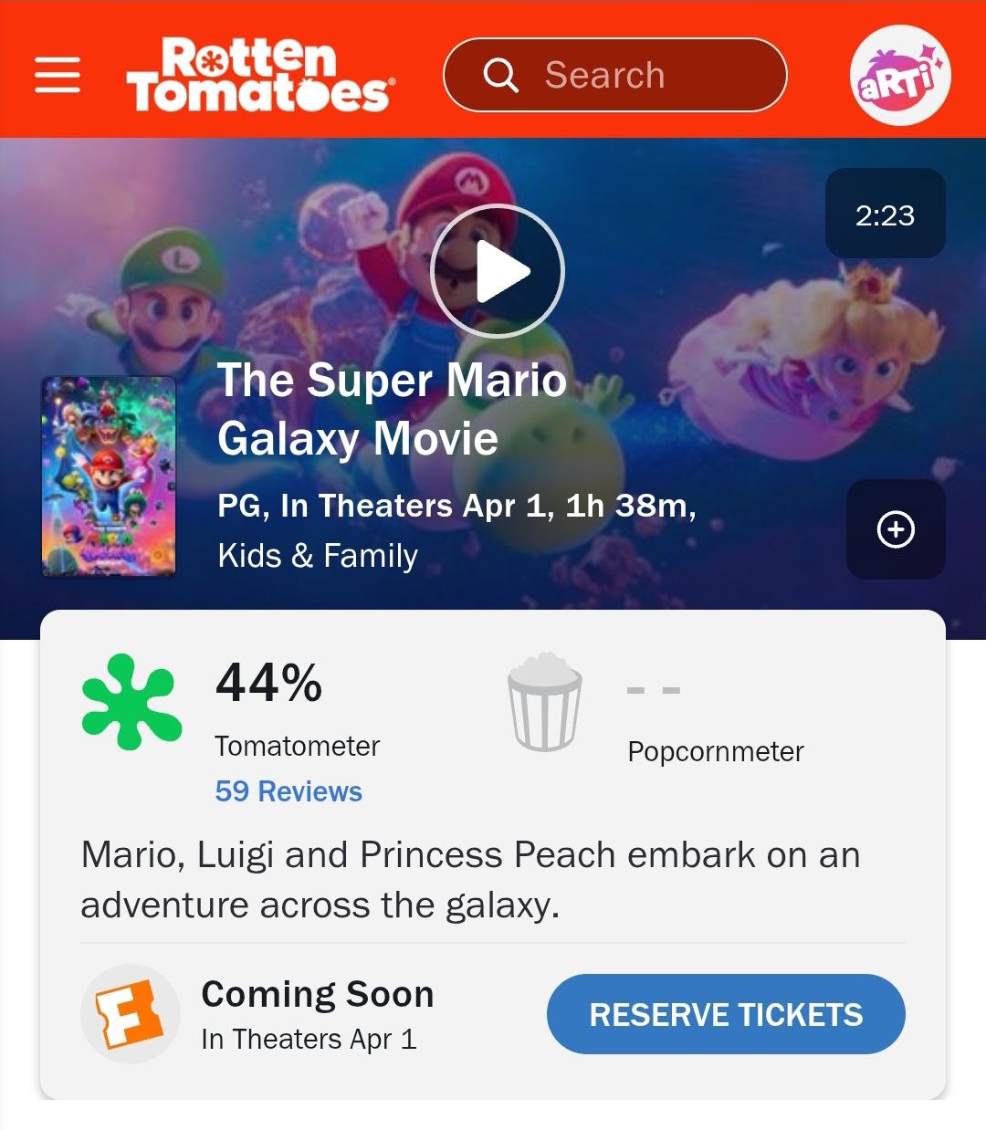Viewport: 986px width, 1130px height.
Task: Add movie to watchlist with plus icon
Action: tap(896, 529)
